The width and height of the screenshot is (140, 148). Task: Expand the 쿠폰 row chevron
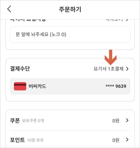pos(127,120)
